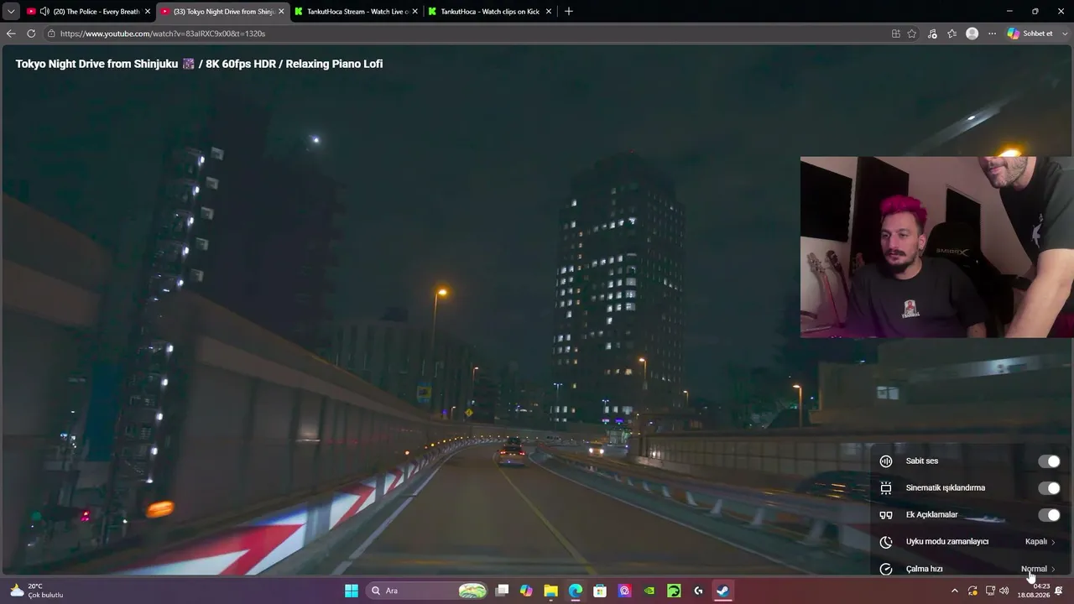Open the browser settings and more menu
The image size is (1074, 604).
[x=993, y=34]
